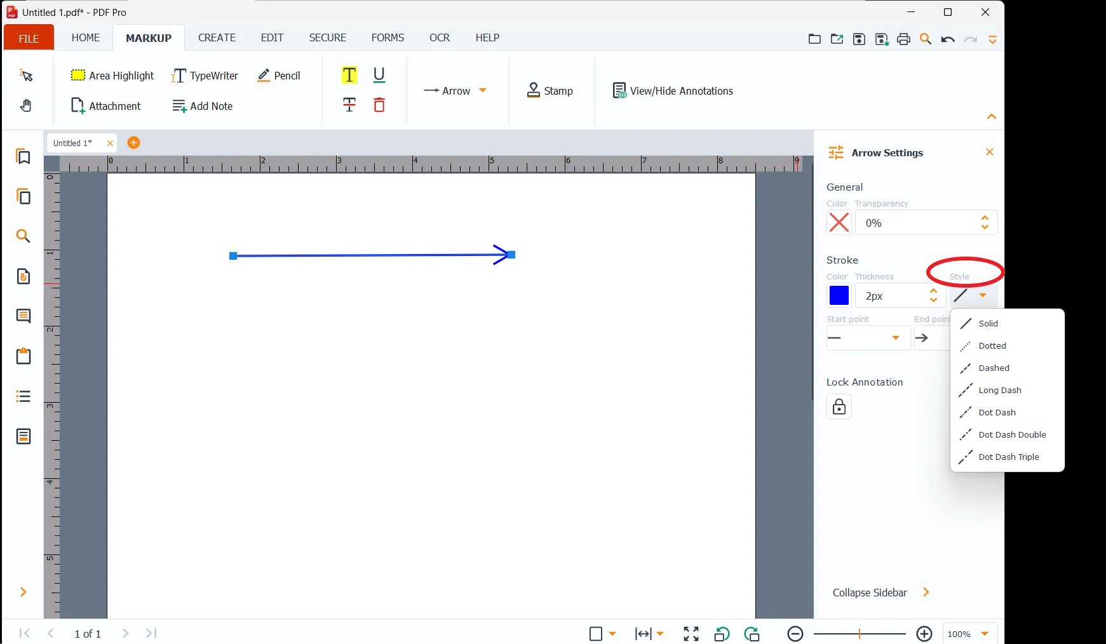Increase stroke thickness with stepper

(x=933, y=291)
